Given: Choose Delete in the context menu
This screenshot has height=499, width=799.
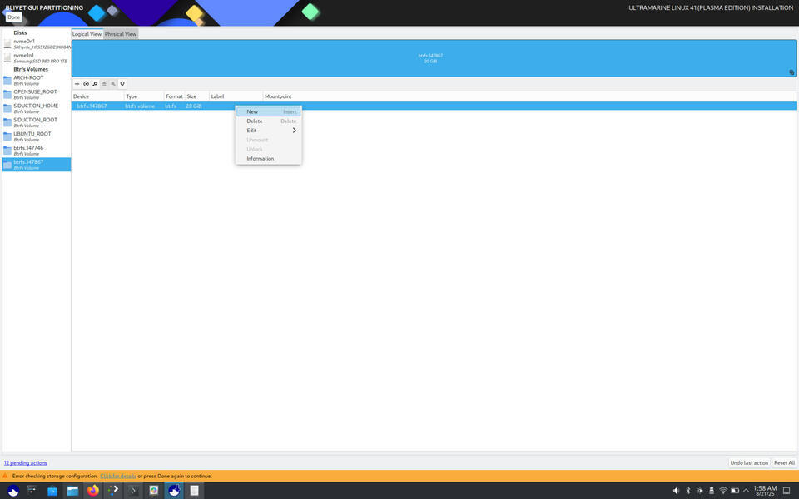Looking at the screenshot, I should tap(269, 121).
